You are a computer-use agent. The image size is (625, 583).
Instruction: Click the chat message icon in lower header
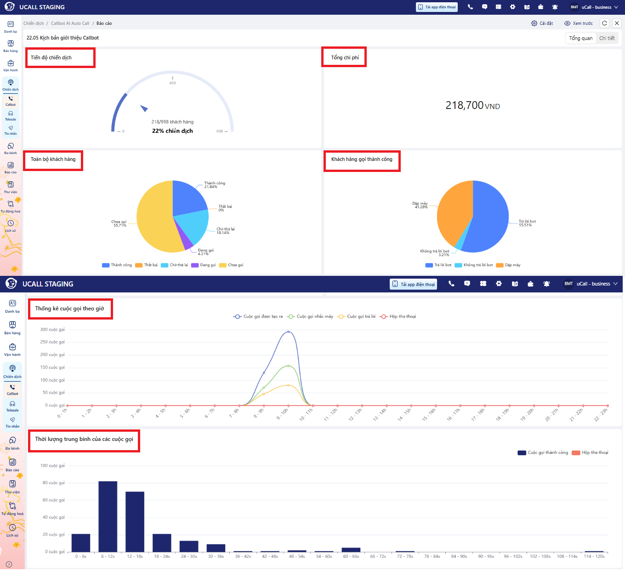coord(467,284)
